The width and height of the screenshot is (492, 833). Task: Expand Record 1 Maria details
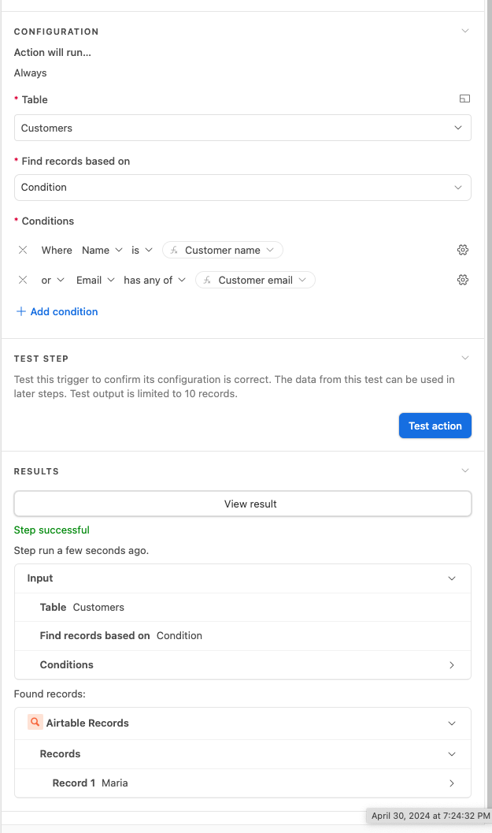coord(242,783)
